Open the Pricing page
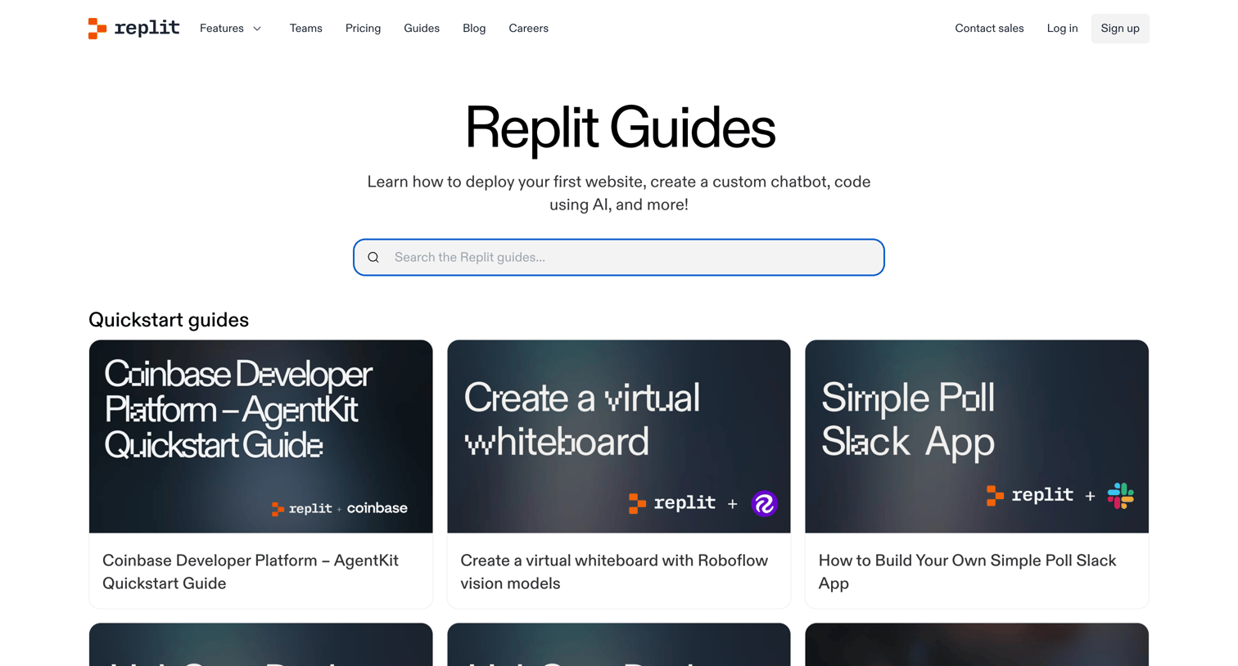This screenshot has width=1238, height=666. [x=363, y=29]
